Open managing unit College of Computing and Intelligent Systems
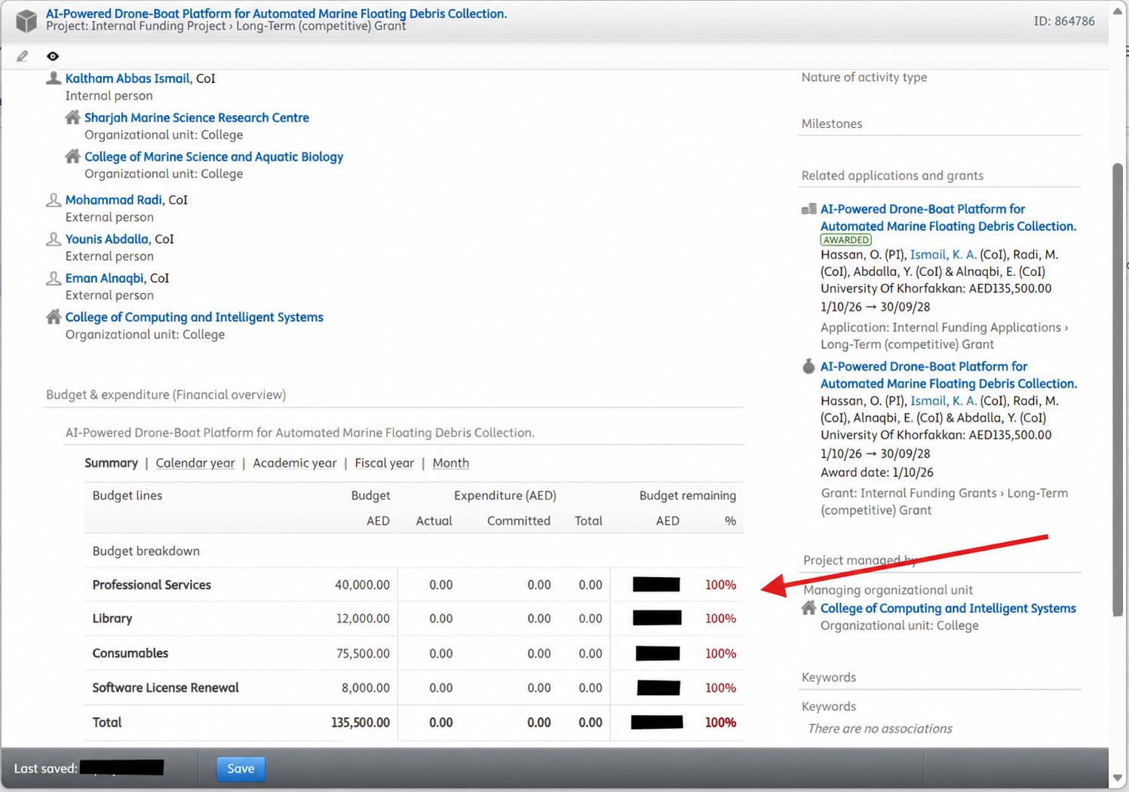The image size is (1129, 792). pyautogui.click(x=948, y=608)
